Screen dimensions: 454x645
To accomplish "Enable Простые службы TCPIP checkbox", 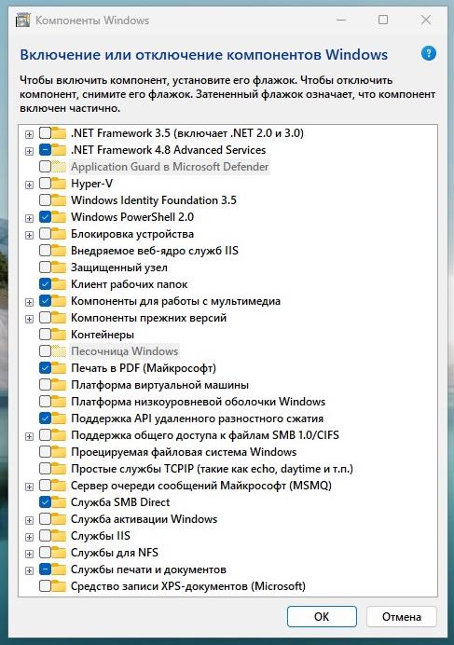I will [46, 469].
